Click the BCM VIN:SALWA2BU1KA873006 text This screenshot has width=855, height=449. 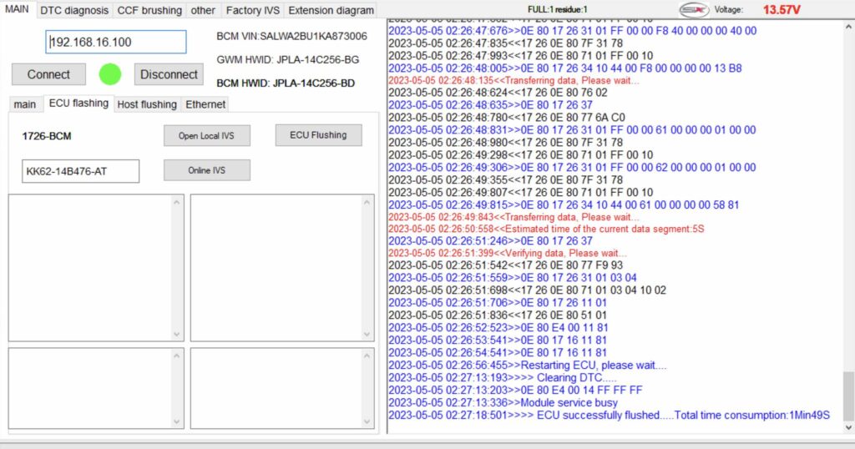pos(291,36)
